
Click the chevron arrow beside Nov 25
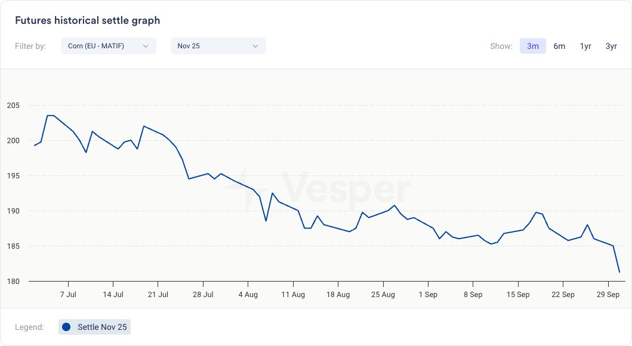pyautogui.click(x=255, y=46)
